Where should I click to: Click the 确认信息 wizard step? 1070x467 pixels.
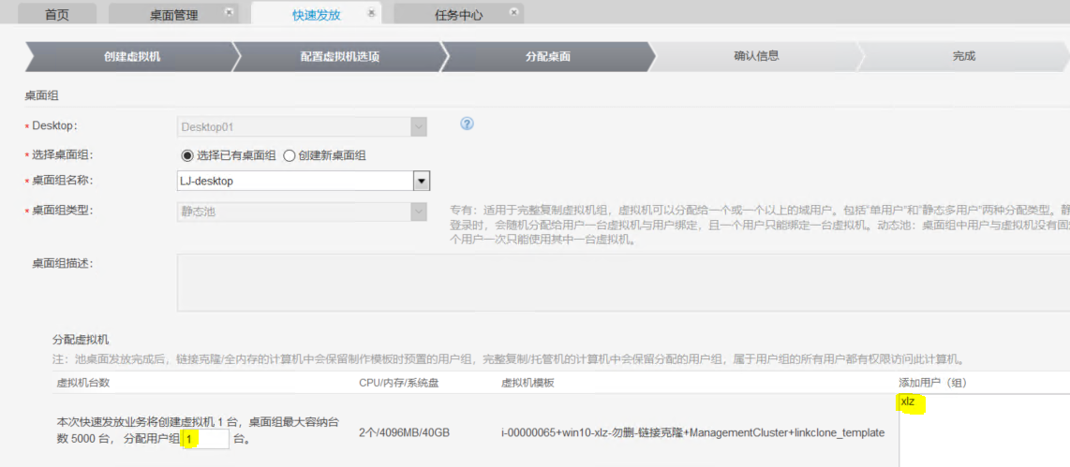pyautogui.click(x=756, y=56)
